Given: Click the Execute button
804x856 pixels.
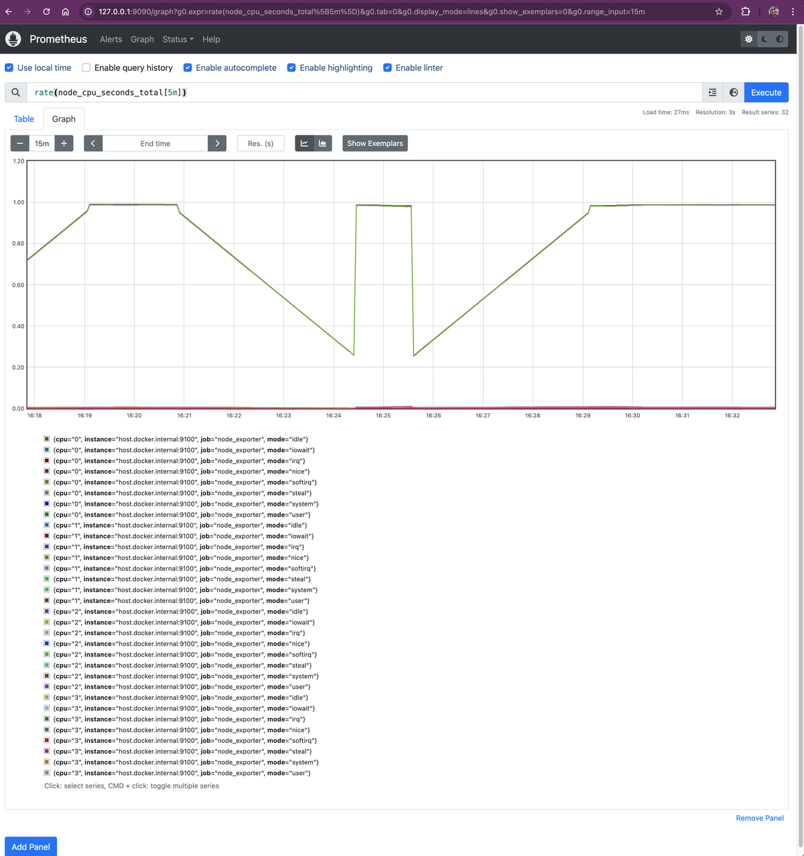Looking at the screenshot, I should [766, 92].
